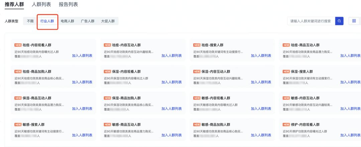Select the 不限 audience type filter
This screenshot has width=361, height=147.
(30, 21)
